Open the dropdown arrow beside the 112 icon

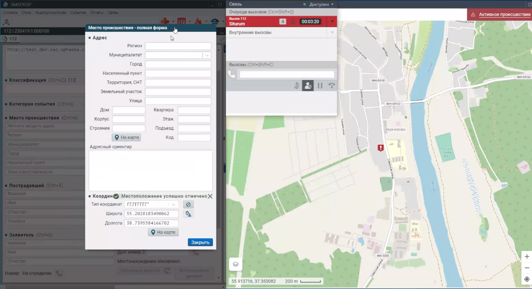(x=189, y=22)
